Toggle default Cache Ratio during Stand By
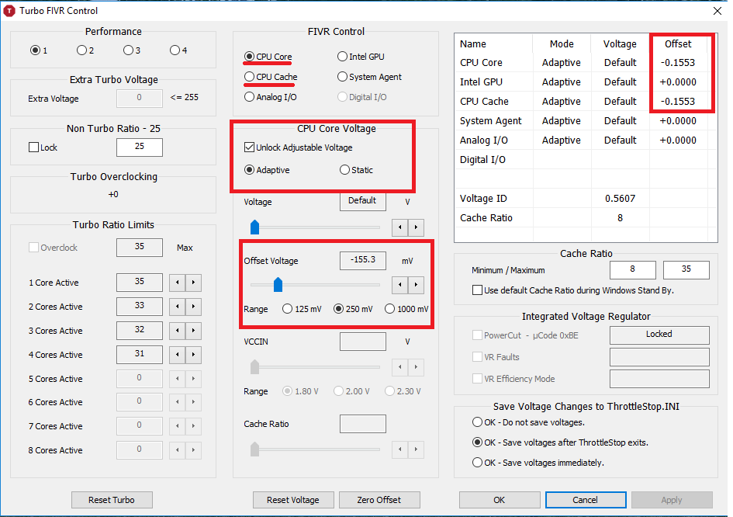Screen dimensions: 733x517 477,290
